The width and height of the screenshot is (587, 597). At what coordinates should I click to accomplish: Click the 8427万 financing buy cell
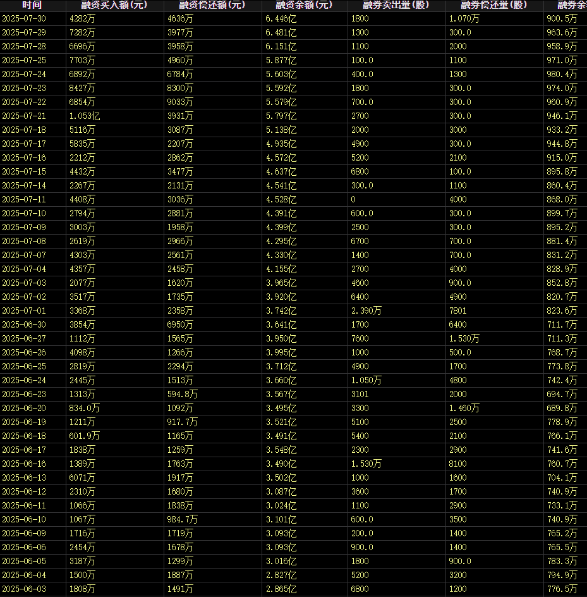click(82, 89)
